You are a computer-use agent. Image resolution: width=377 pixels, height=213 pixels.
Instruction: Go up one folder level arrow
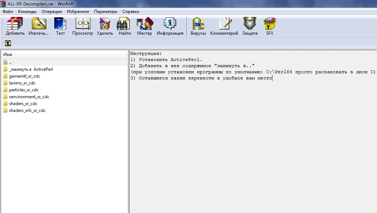tap(8, 43)
